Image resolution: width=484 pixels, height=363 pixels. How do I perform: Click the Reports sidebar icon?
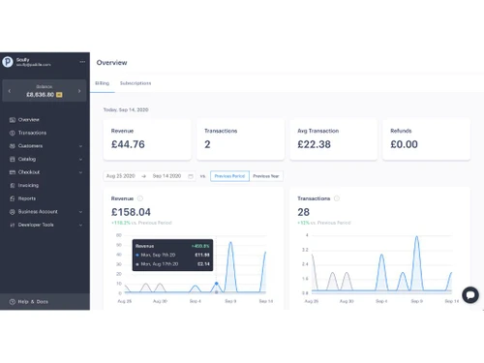pos(13,198)
